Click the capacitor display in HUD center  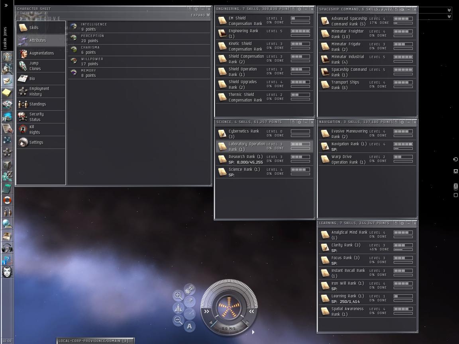tap(229, 307)
